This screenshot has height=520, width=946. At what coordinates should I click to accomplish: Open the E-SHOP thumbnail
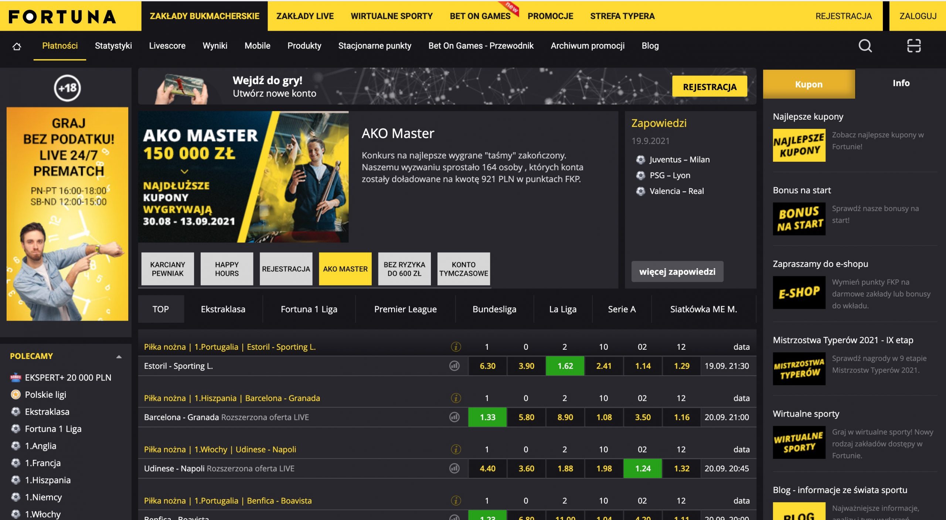click(799, 292)
